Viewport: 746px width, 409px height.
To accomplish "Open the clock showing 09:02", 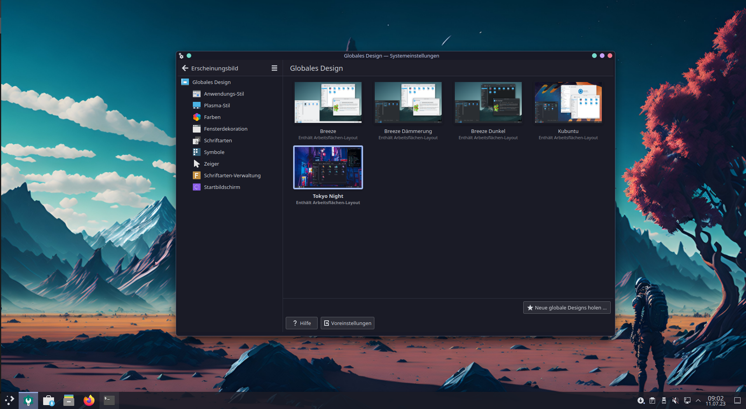I will tap(716, 400).
